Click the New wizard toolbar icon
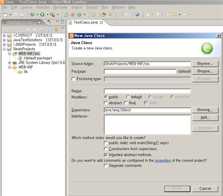The width and height of the screenshot is (223, 196). (5, 15)
